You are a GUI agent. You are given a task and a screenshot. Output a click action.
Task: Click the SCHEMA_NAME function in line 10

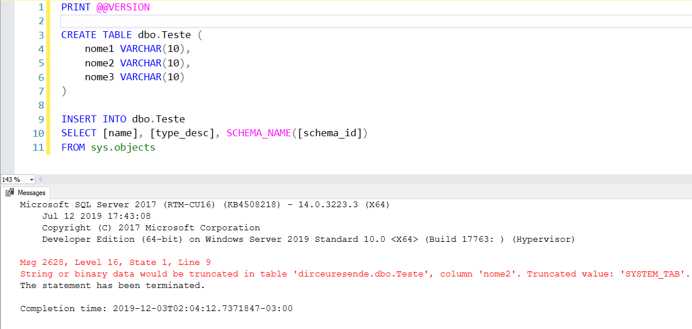[x=259, y=133]
